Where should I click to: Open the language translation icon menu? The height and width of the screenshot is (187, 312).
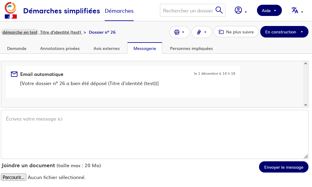295,10
